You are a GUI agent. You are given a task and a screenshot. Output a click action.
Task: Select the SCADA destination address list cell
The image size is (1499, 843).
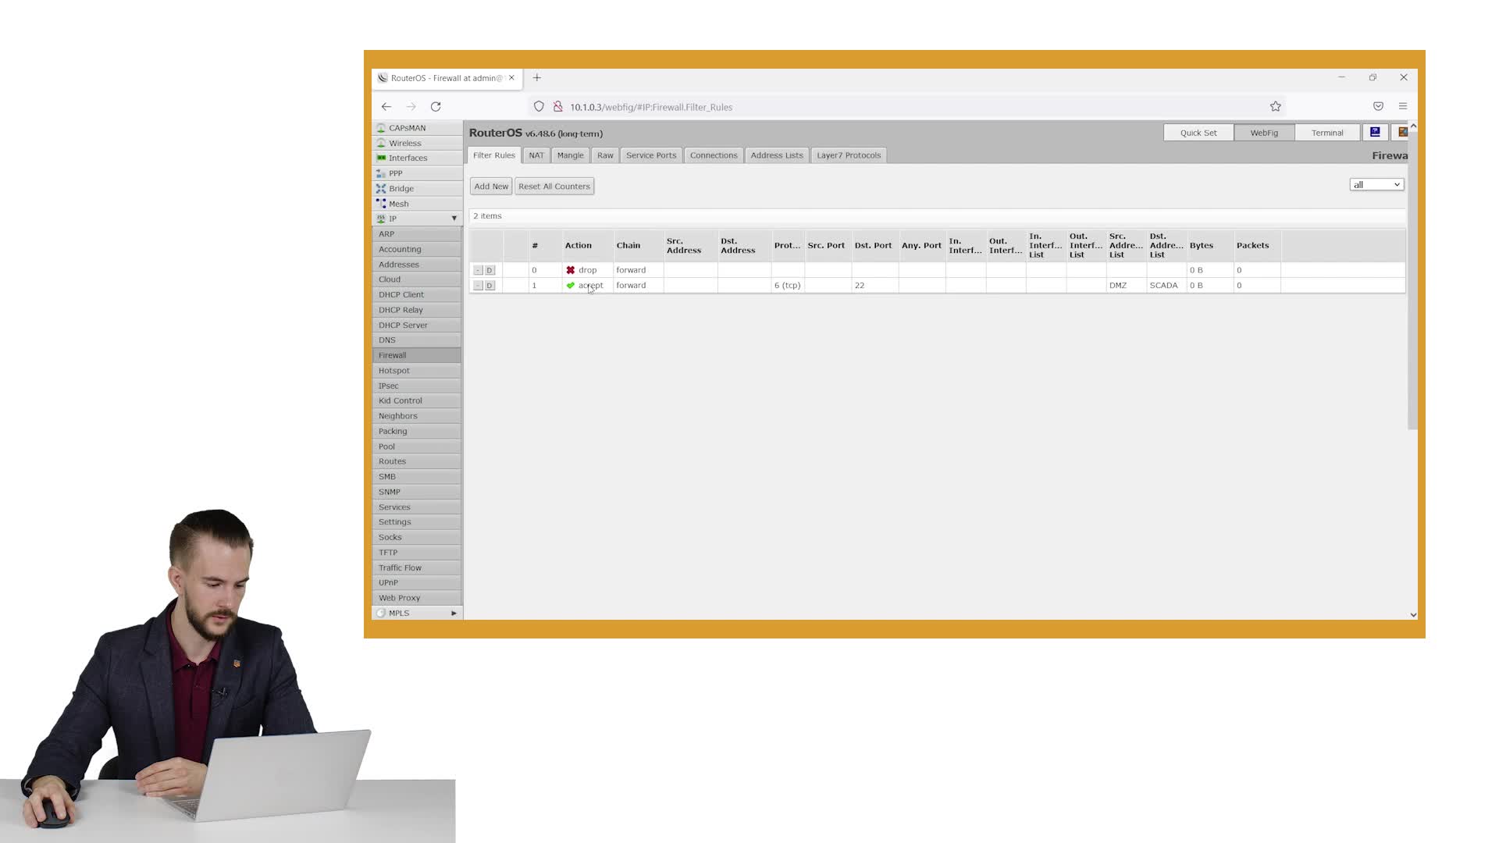[1166, 286]
